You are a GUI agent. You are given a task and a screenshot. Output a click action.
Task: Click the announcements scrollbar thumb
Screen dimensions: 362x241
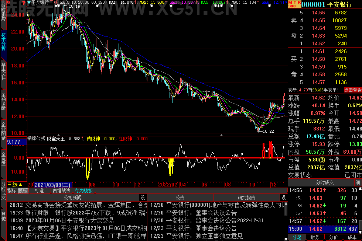tap(286, 210)
